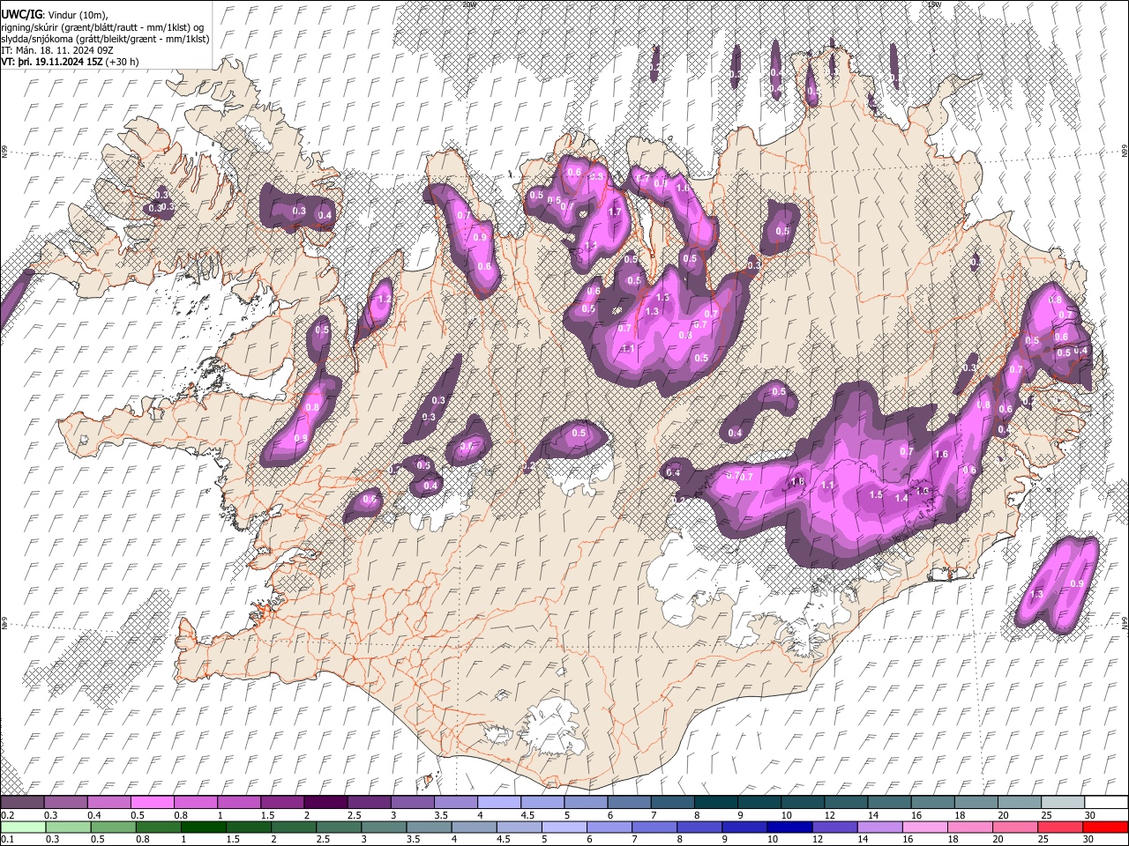Click the '1.4' precipitation value on the map
1129x846 pixels.
[901, 498]
